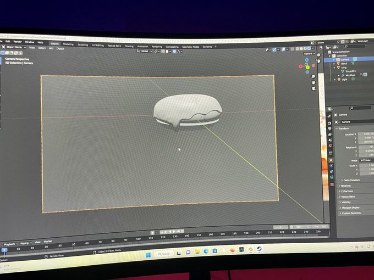Click the red X axis on navigation gizmo
The height and width of the screenshot is (280, 374).
pyautogui.click(x=300, y=66)
